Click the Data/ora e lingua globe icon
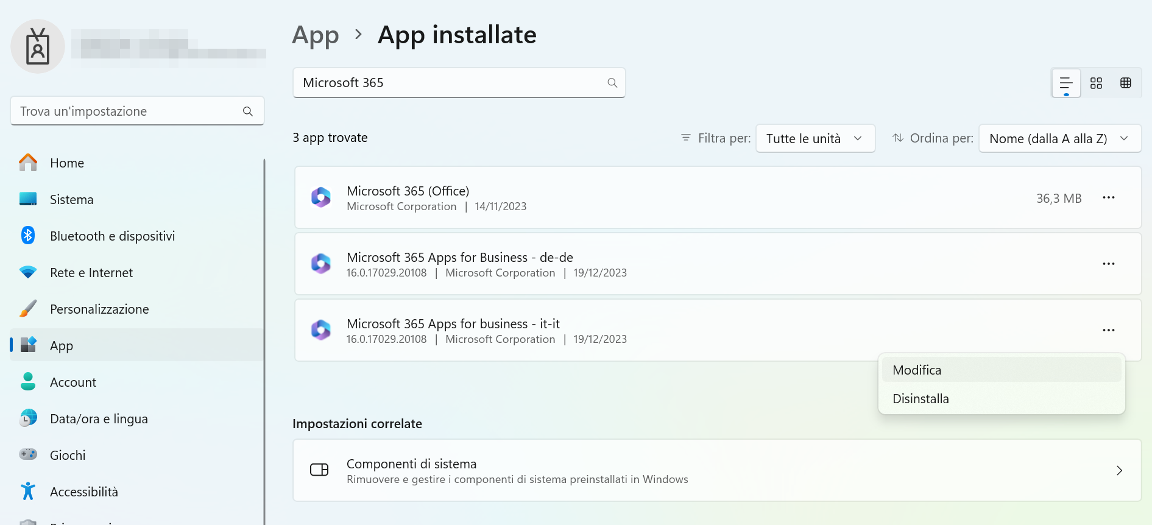This screenshot has height=525, width=1152. pos(28,418)
